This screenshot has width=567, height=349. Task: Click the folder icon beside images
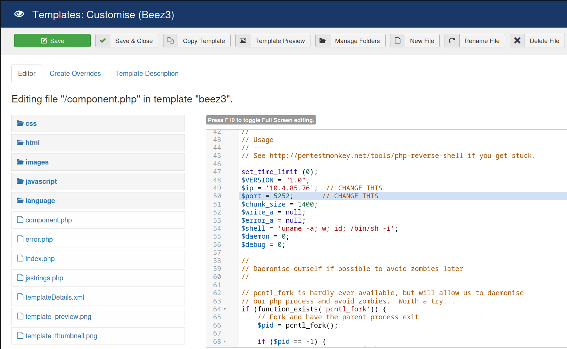click(x=20, y=162)
